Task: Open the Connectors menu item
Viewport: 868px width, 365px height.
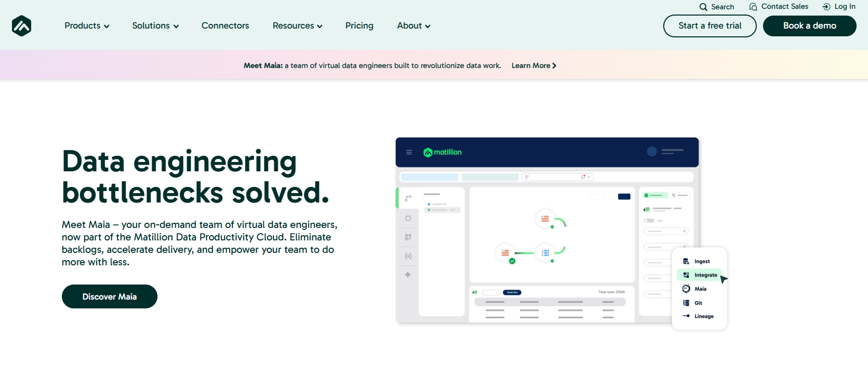Action: click(x=225, y=25)
